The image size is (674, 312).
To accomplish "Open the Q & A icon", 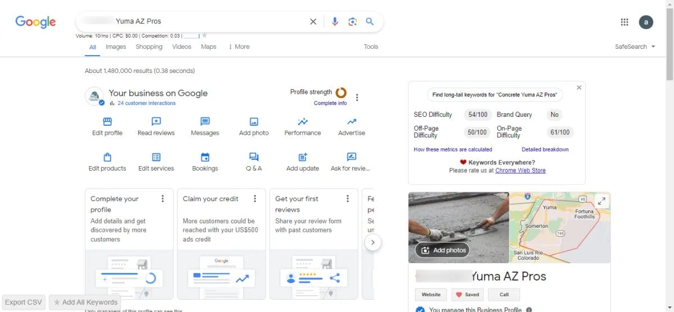I will click(254, 157).
